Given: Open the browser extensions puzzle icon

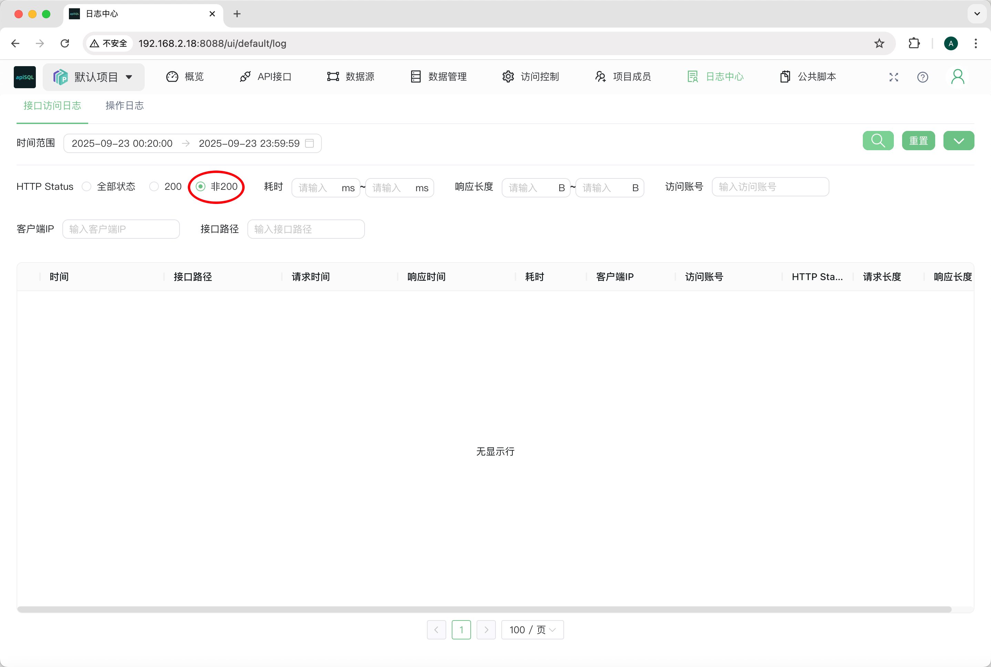Looking at the screenshot, I should click(x=913, y=43).
